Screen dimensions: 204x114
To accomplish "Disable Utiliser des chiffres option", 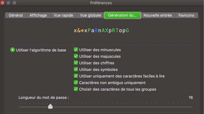I will [x=76, y=63].
